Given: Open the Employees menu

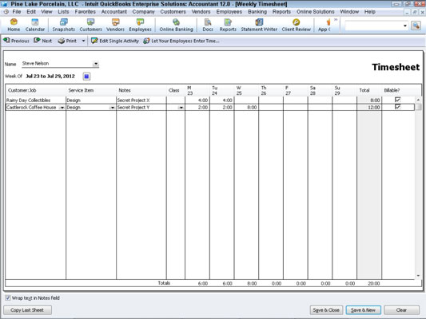Looking at the screenshot, I should [229, 12].
